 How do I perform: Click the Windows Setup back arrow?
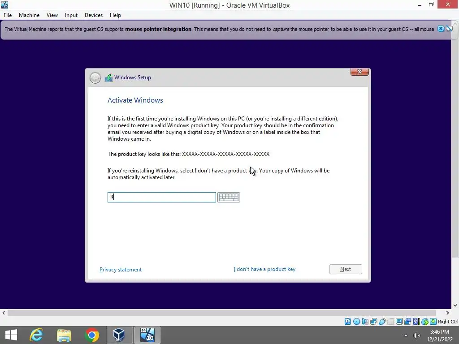point(95,78)
